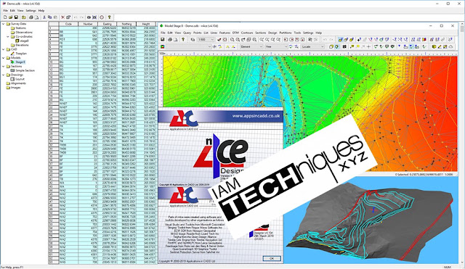
Task: Open the Simple Section tree item
Action: coord(25,71)
